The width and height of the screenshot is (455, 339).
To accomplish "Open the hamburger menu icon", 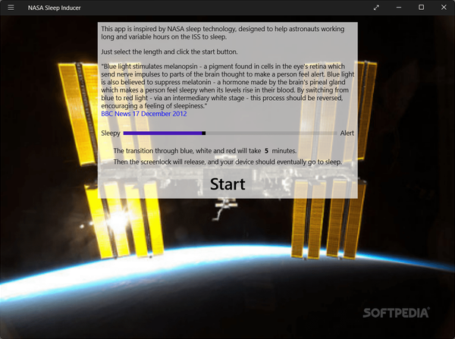I will pos(11,8).
